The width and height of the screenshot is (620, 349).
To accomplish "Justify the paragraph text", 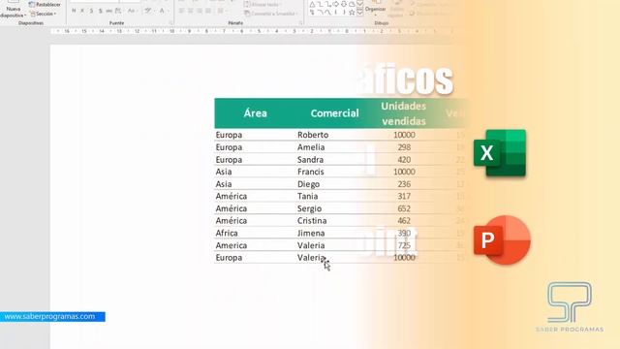I will click(208, 11).
